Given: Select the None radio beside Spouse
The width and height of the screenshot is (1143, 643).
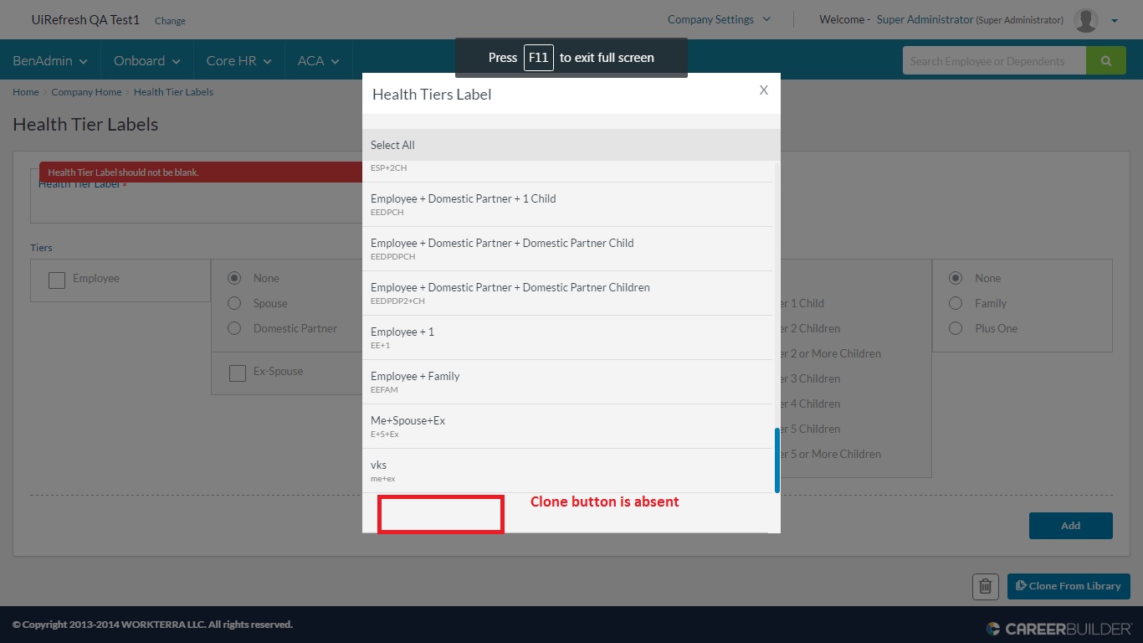Looking at the screenshot, I should 234,278.
